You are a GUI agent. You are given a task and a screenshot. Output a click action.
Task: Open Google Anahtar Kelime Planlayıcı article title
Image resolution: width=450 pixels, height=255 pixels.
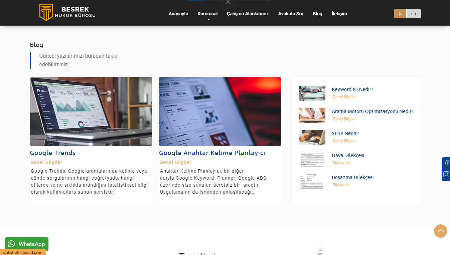click(212, 153)
